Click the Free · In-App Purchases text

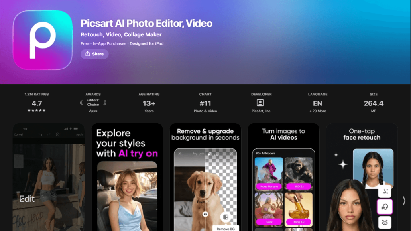(x=104, y=43)
